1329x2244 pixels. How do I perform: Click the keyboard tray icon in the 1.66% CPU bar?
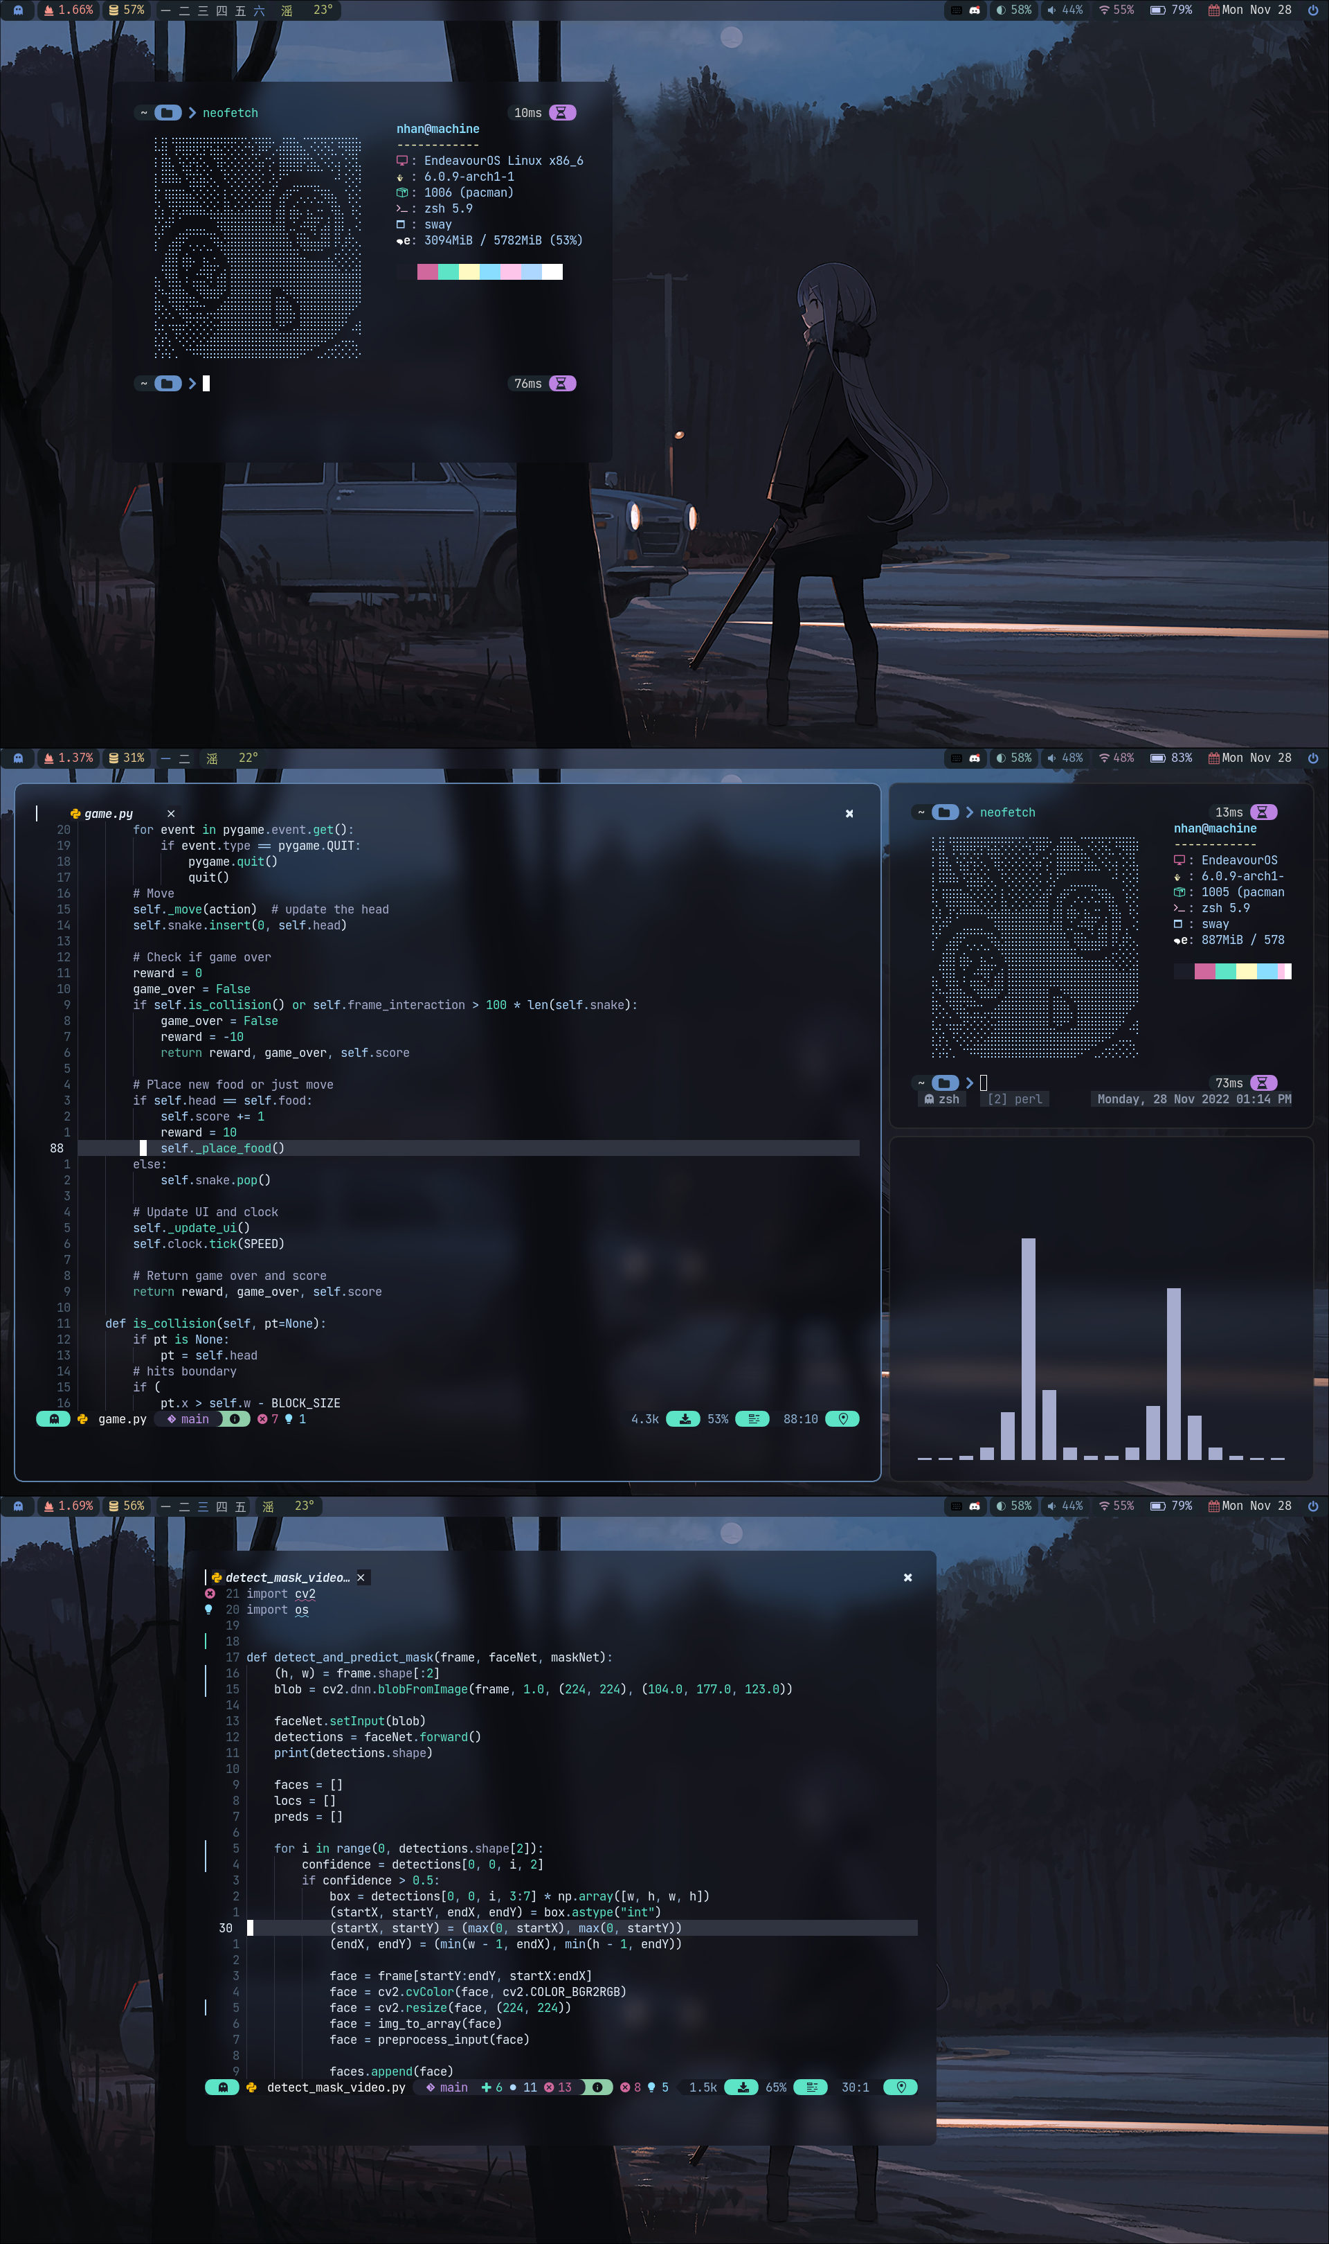pos(957,10)
